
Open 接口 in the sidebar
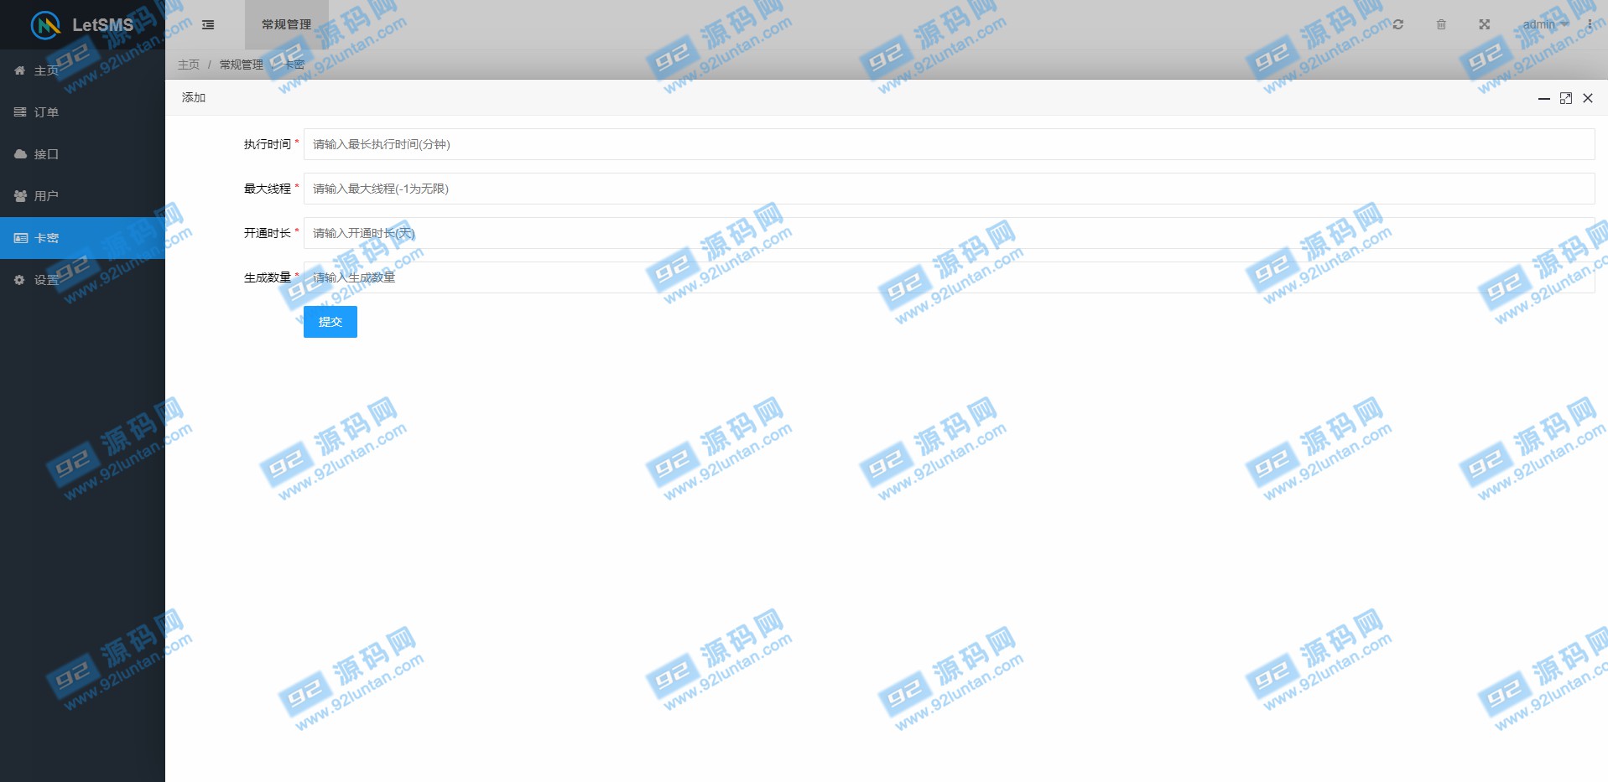tap(82, 154)
